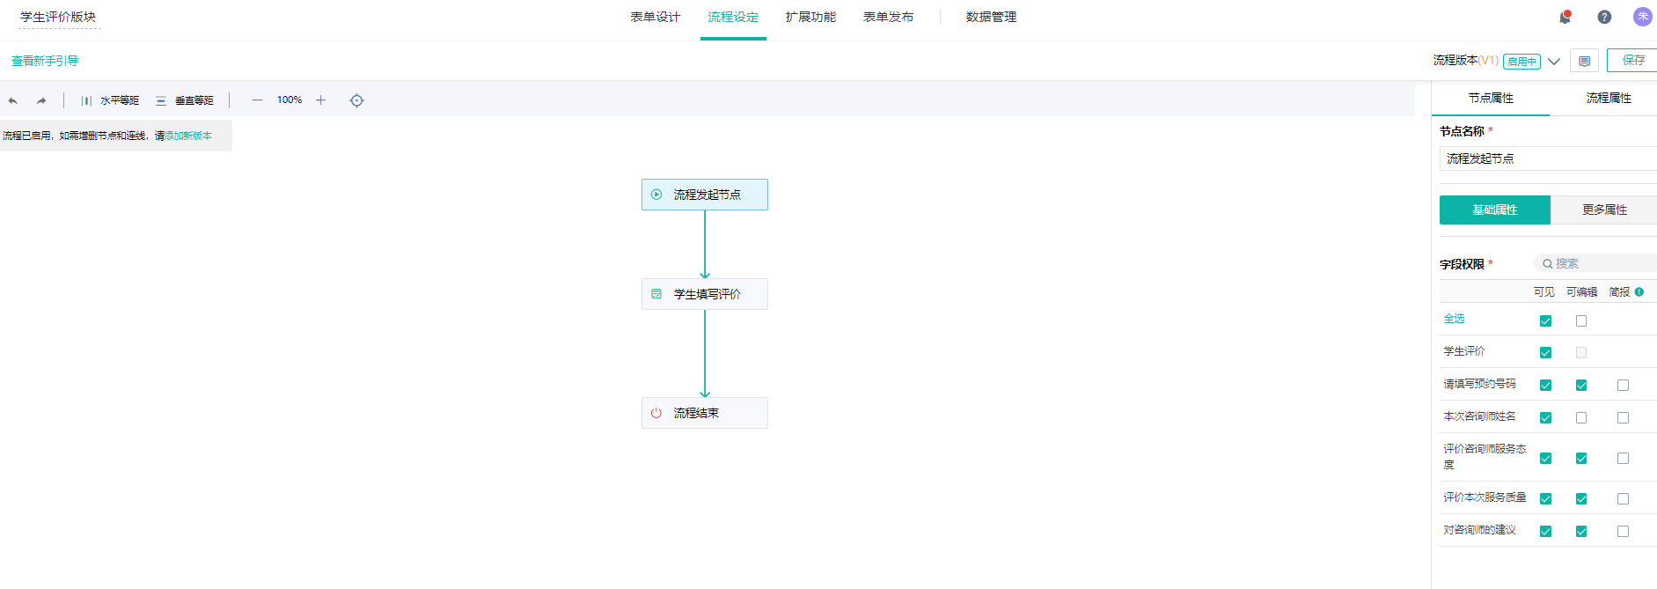Check 简报 checkbox for 对咨询师的建议
Image resolution: width=1657 pixels, height=589 pixels.
pyautogui.click(x=1623, y=532)
